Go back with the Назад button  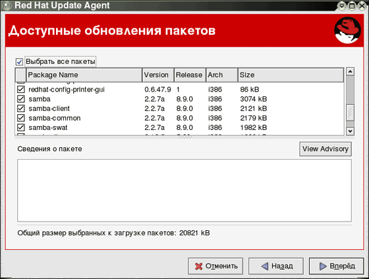(x=276, y=266)
